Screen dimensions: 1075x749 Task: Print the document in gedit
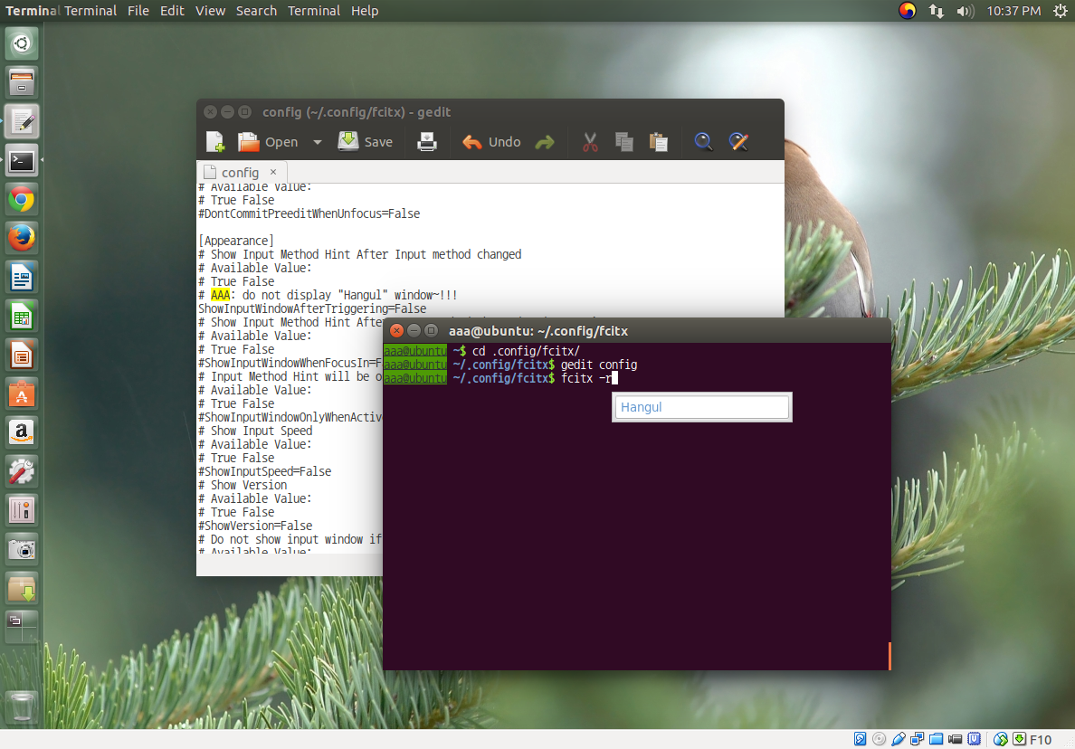(426, 142)
